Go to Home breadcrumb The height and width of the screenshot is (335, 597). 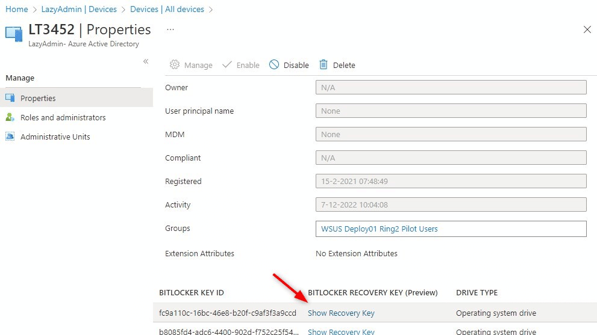[17, 9]
